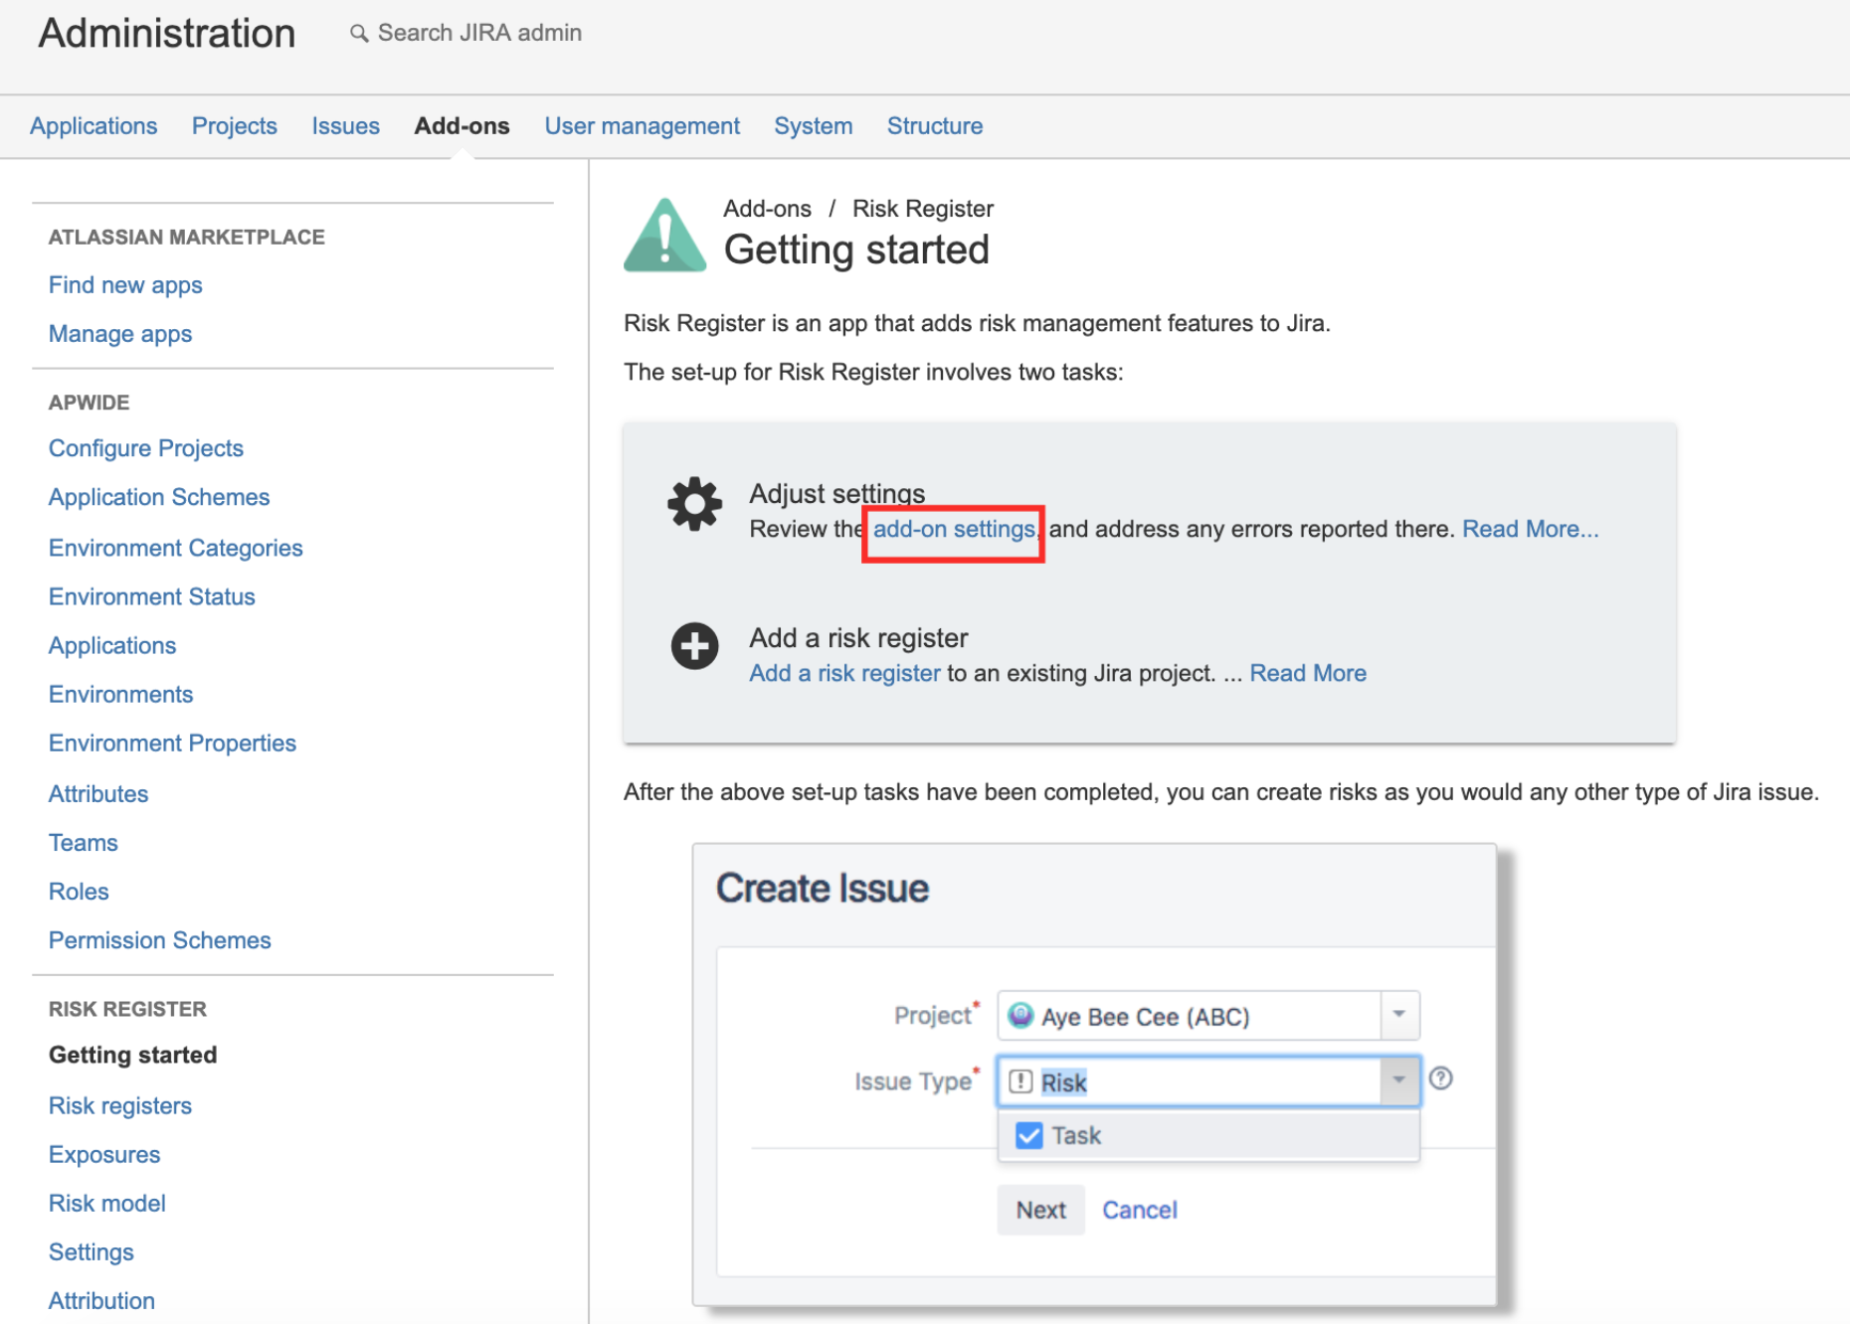Click Read More for Add a risk register
Screen dimensions: 1850x1324
coord(1308,673)
